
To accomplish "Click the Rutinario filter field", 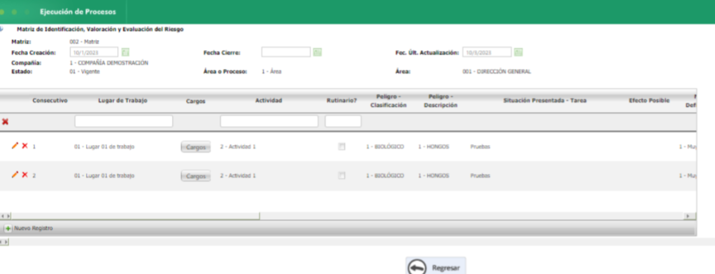I will click(x=343, y=121).
